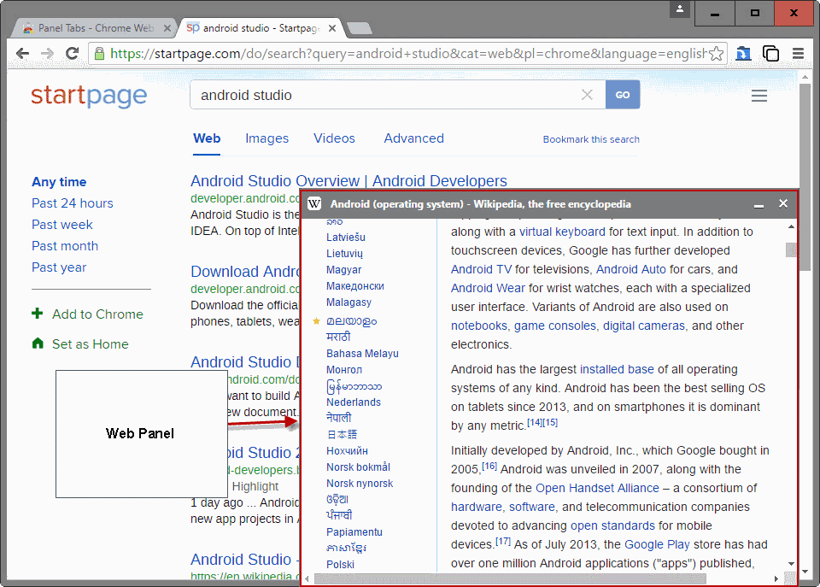Click the Add to Chrome link
Screen dimensions: 820x587
pos(97,314)
